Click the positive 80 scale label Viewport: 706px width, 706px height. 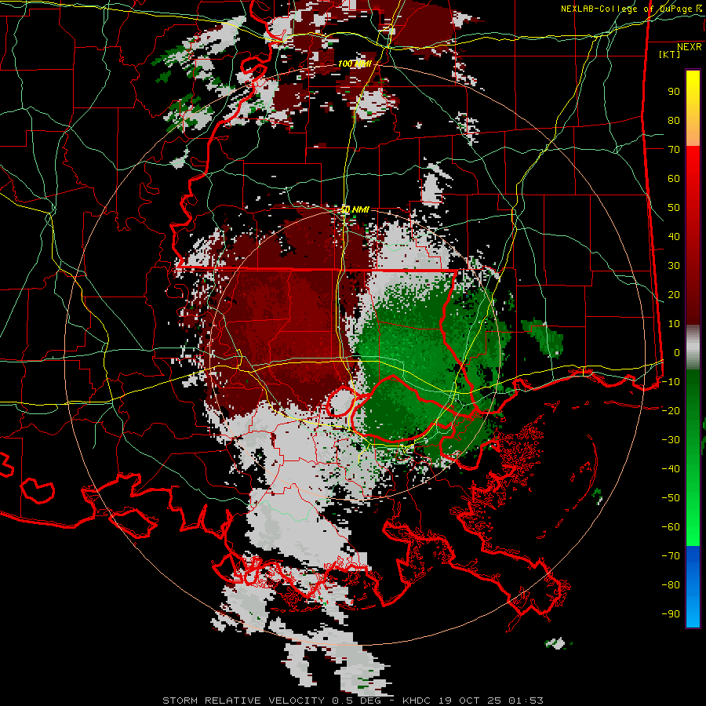[674, 120]
